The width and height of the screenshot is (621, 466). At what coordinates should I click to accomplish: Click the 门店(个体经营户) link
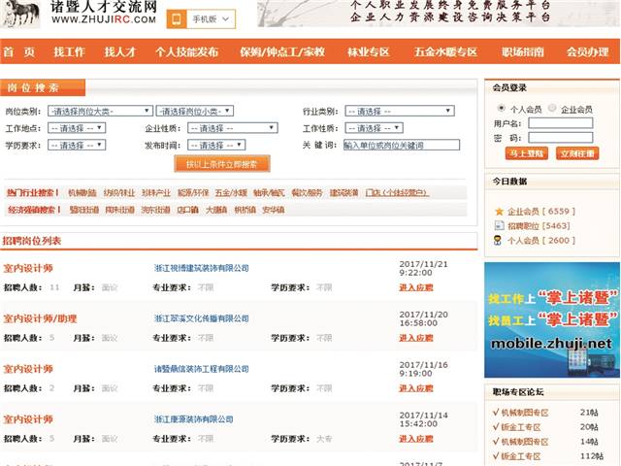click(397, 193)
